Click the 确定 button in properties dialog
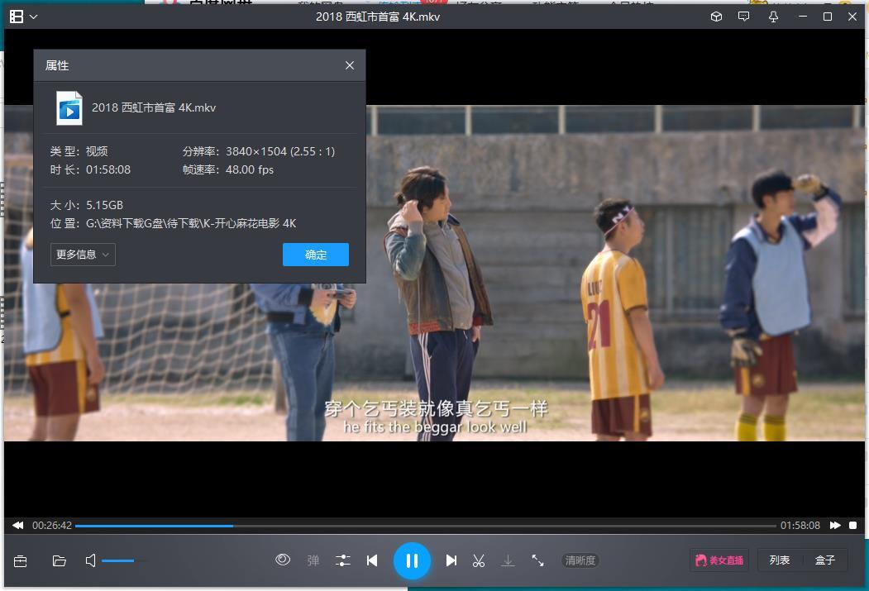 pos(315,255)
